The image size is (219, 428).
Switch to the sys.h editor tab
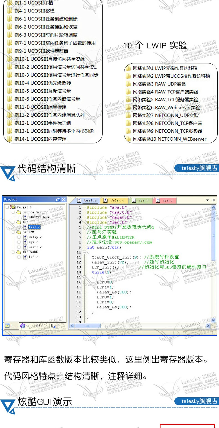click(141, 200)
